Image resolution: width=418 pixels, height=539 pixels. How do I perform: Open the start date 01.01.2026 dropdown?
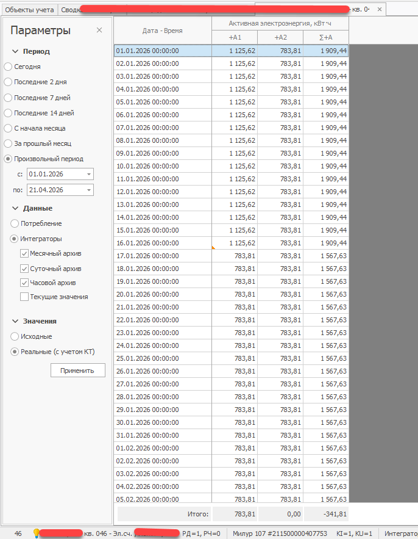[x=89, y=175]
